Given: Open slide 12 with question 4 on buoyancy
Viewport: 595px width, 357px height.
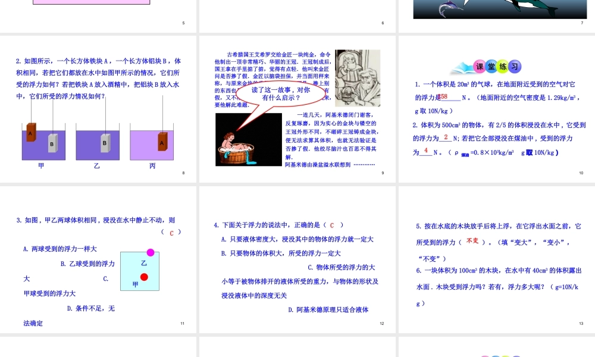Looking at the screenshot, I should (x=297, y=259).
